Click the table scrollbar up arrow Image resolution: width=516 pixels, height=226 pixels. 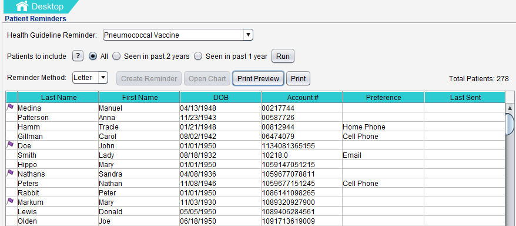coord(510,108)
